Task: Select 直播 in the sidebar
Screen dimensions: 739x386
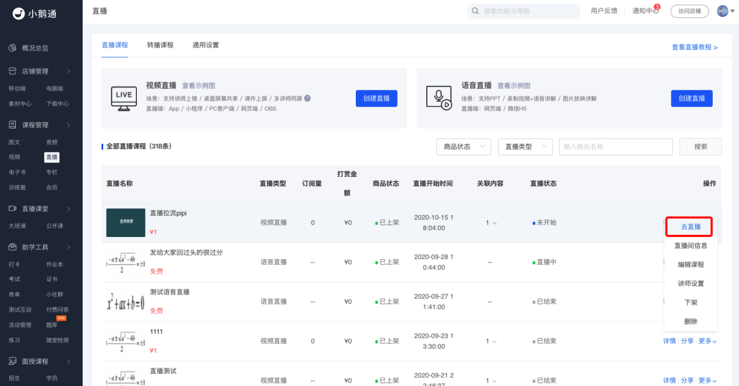Action: 52,157
